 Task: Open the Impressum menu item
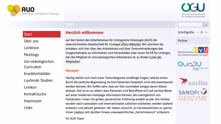coord(33,101)
